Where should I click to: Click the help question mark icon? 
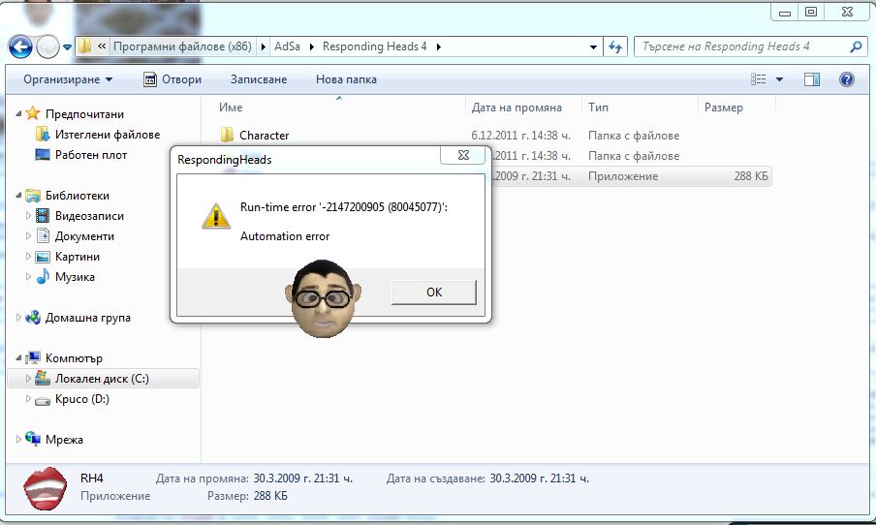pos(846,79)
